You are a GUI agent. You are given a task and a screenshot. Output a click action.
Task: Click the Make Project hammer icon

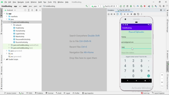tap(87, 6)
